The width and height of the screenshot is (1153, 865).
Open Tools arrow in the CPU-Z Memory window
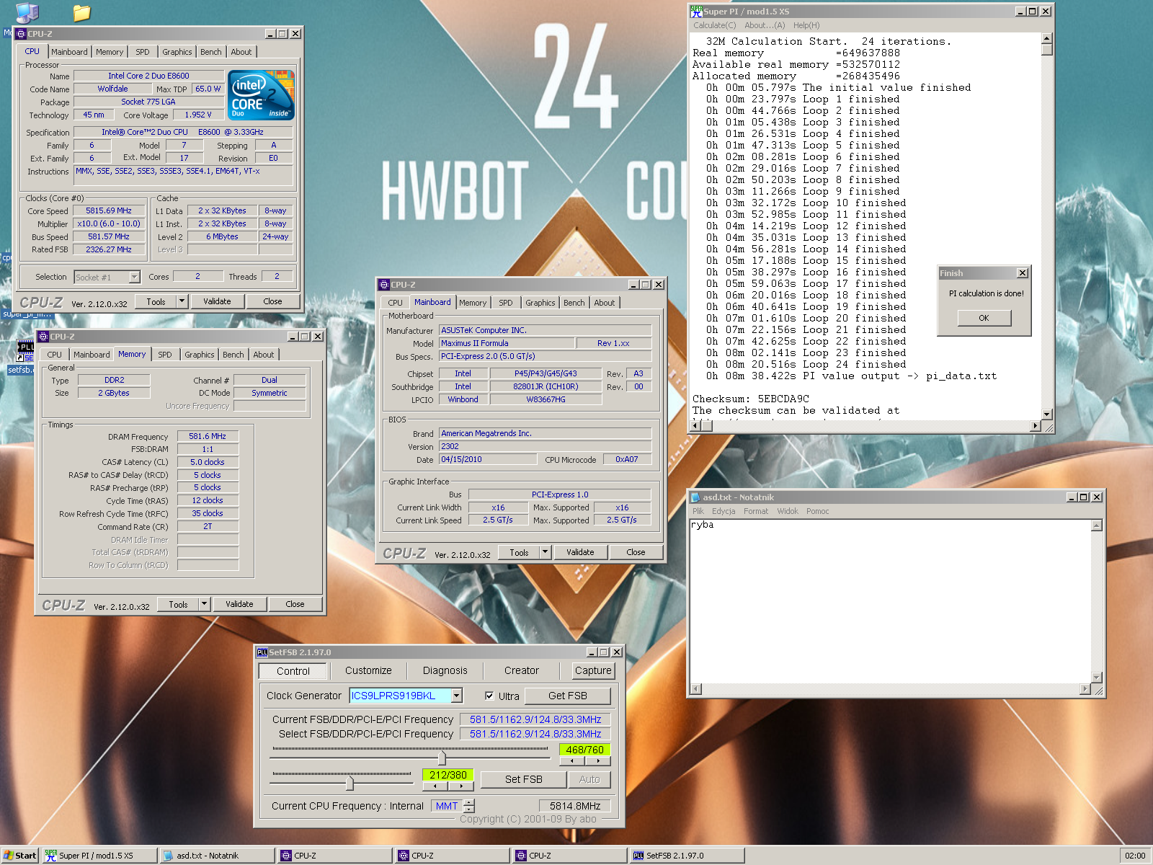pos(204,604)
